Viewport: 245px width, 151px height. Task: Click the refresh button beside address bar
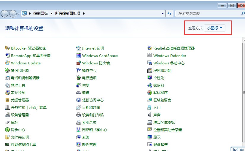tap(169, 14)
